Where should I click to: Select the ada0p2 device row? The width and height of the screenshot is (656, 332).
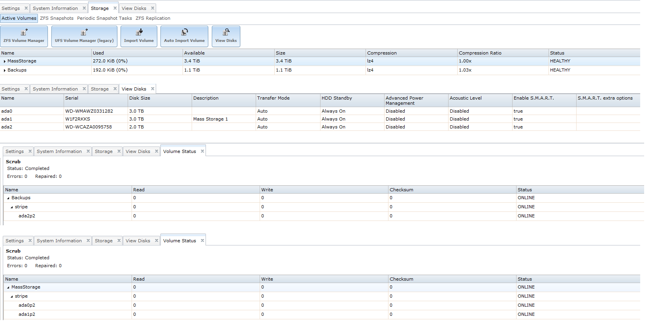coord(322,306)
